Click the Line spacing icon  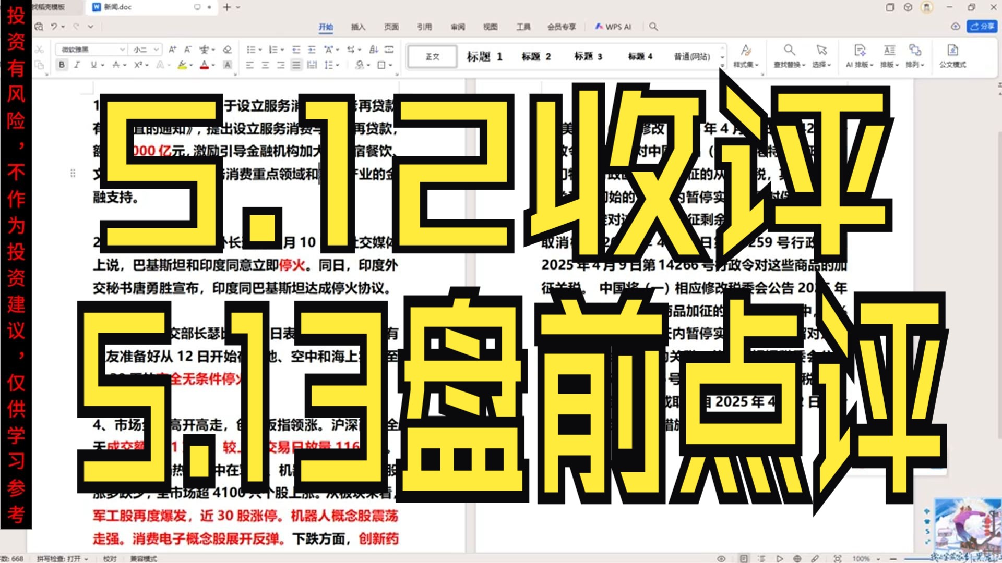(x=328, y=65)
